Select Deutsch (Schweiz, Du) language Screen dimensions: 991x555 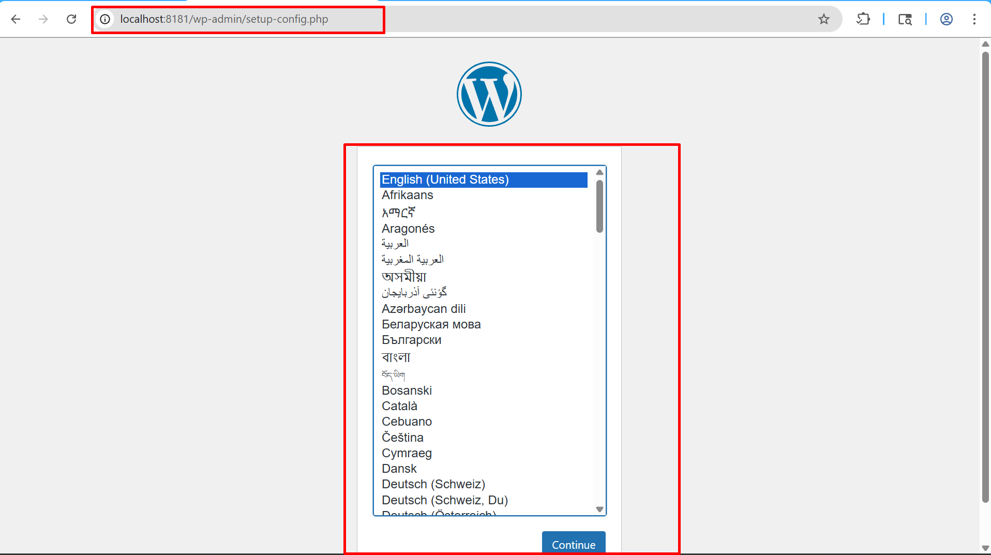tap(484, 500)
